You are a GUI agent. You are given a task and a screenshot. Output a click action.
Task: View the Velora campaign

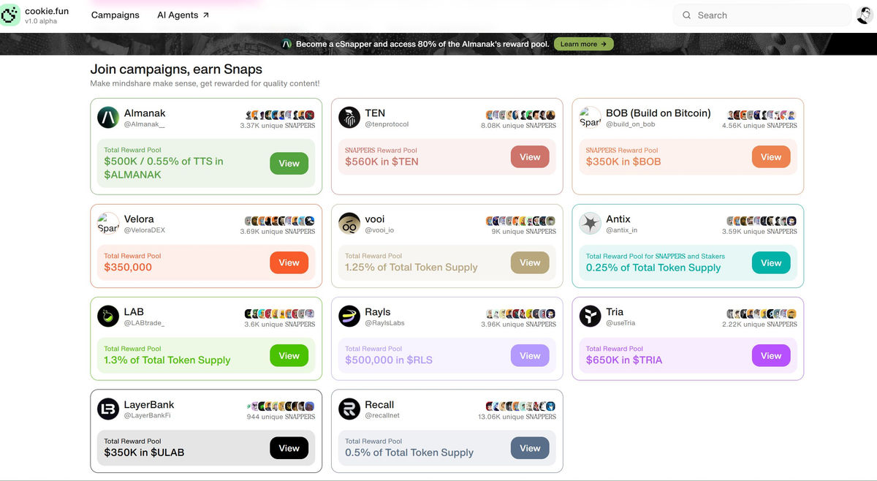pos(289,263)
